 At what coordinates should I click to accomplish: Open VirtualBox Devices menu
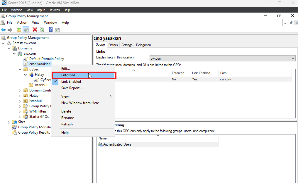coord(54,10)
